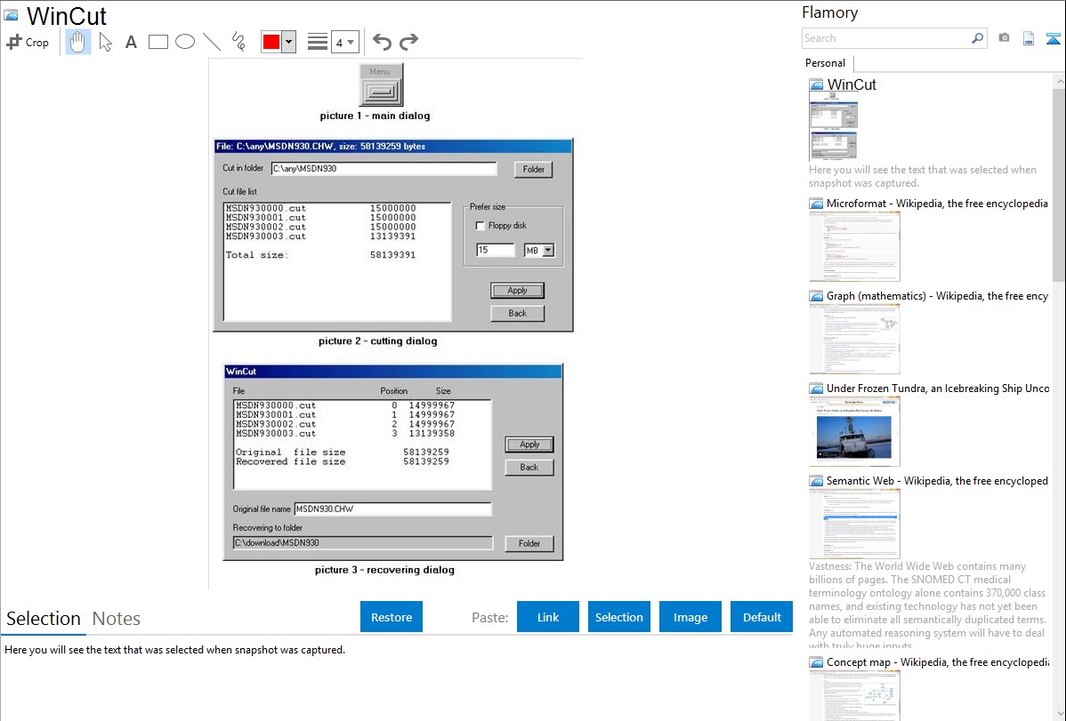Image resolution: width=1066 pixels, height=721 pixels.
Task: Click the Microformat - Wikipedia title text
Action: [937, 204]
